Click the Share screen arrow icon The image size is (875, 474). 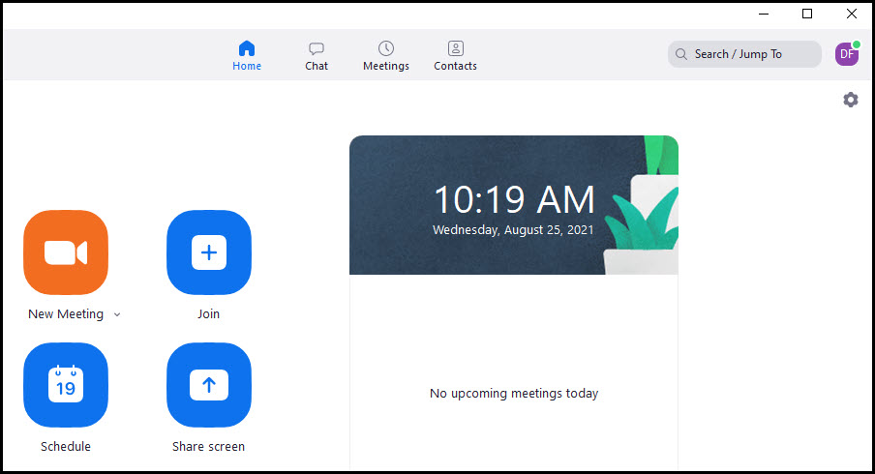point(209,385)
